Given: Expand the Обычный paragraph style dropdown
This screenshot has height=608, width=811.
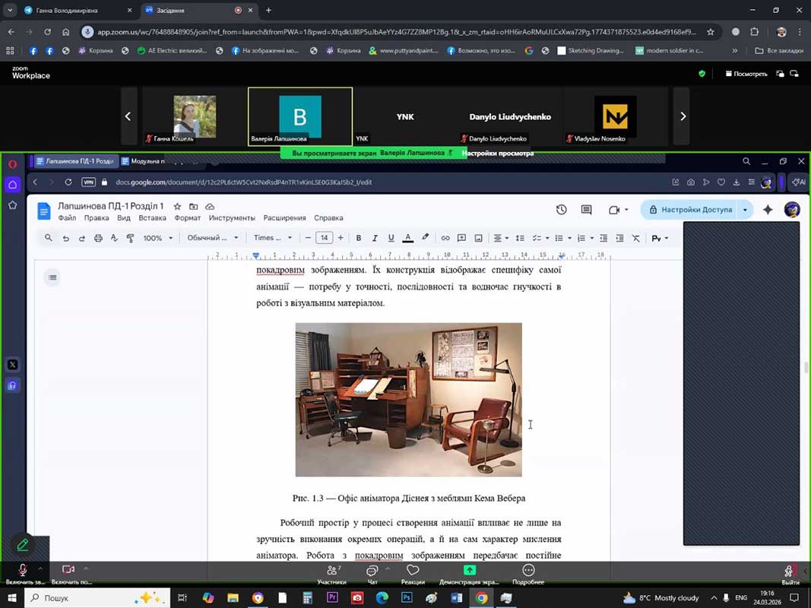Looking at the screenshot, I should click(212, 238).
